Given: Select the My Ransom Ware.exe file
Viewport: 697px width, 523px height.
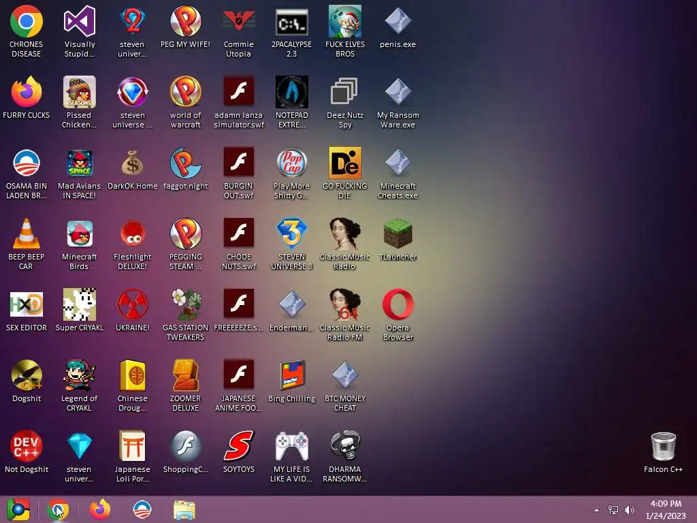Looking at the screenshot, I should coord(398,92).
